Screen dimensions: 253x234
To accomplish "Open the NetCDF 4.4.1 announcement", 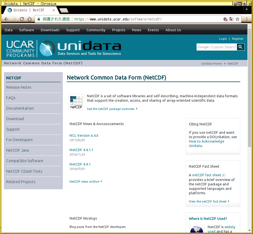I will coord(80,164).
